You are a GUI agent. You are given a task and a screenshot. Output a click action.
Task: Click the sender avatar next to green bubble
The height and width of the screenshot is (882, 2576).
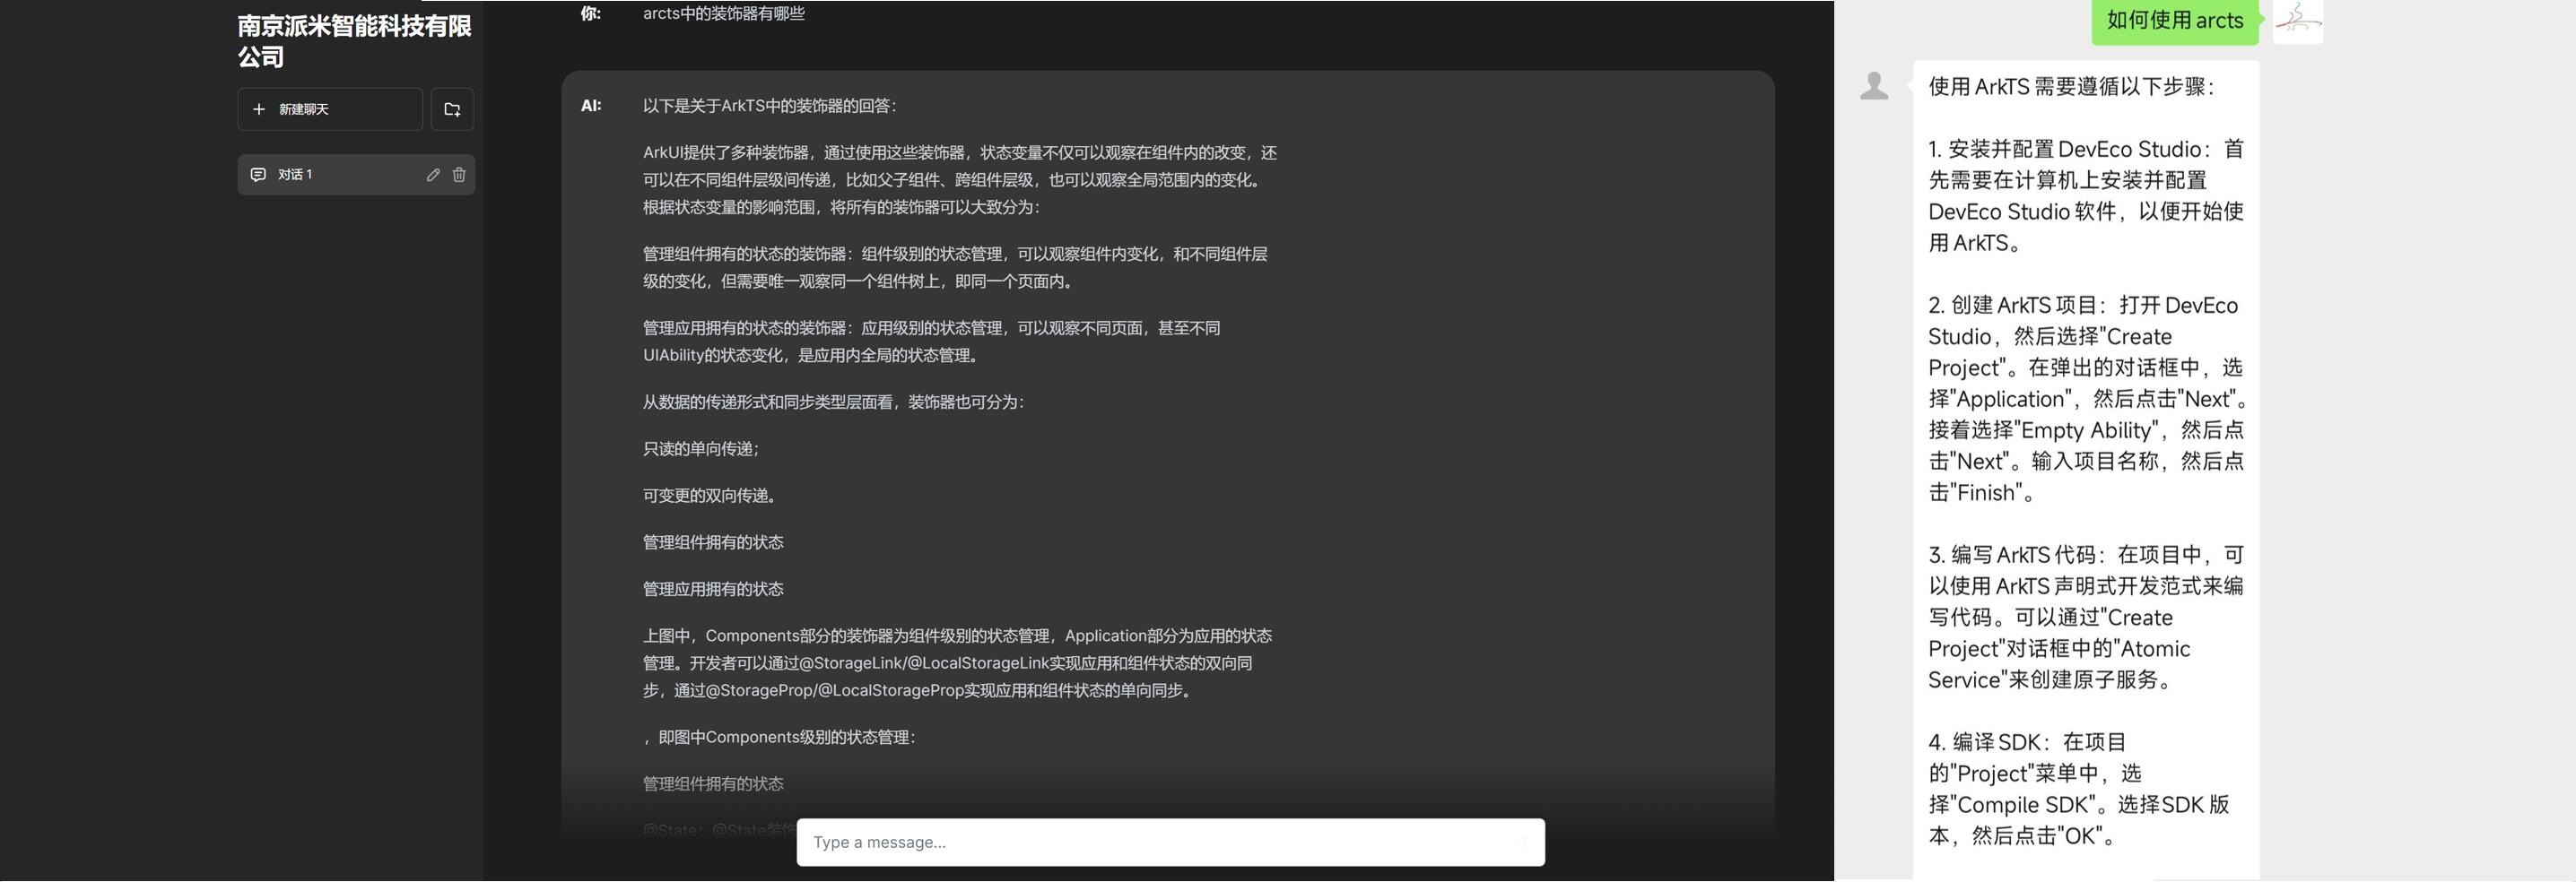2298,21
